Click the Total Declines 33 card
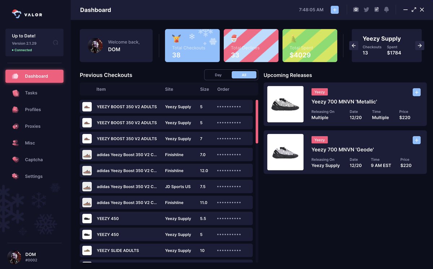 pyautogui.click(x=251, y=45)
